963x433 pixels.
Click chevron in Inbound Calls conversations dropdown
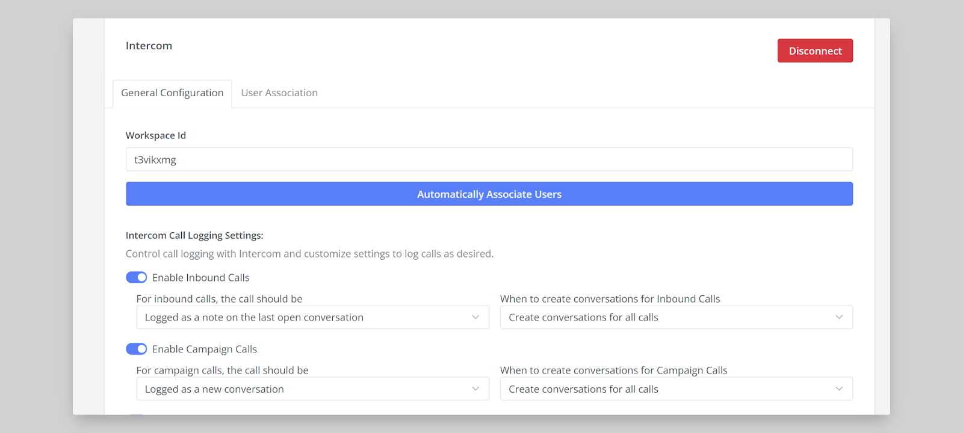(839, 317)
